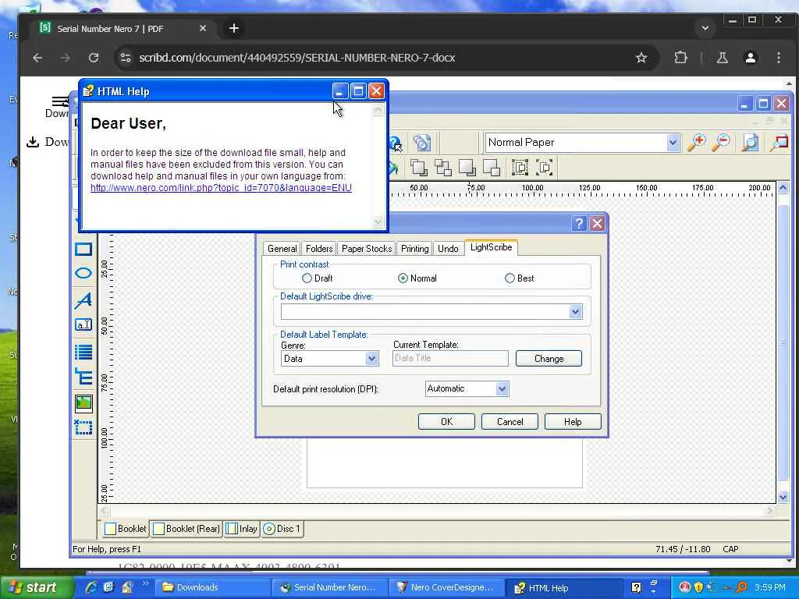Switch to the Undo tab
This screenshot has width=799, height=599.
pos(448,249)
